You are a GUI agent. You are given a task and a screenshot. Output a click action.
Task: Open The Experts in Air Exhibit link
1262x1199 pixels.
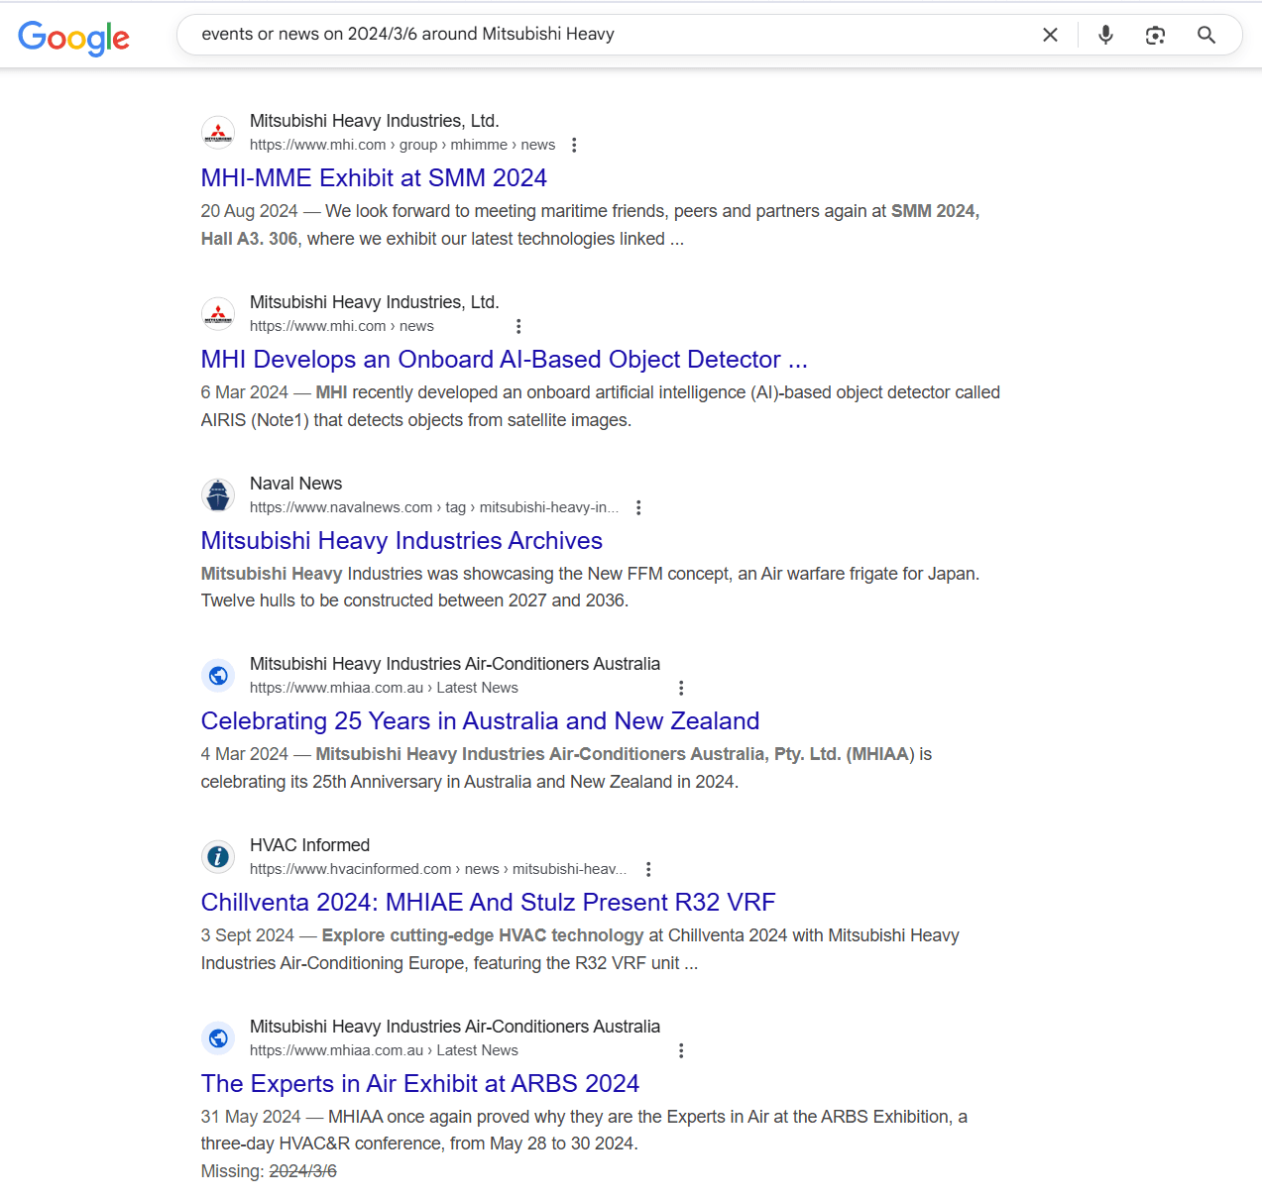pyautogui.click(x=420, y=1083)
